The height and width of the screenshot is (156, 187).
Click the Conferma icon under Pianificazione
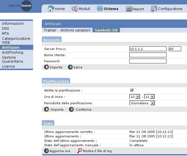(x=71, y=109)
